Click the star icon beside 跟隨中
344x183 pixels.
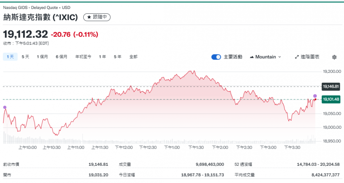pos(89,17)
